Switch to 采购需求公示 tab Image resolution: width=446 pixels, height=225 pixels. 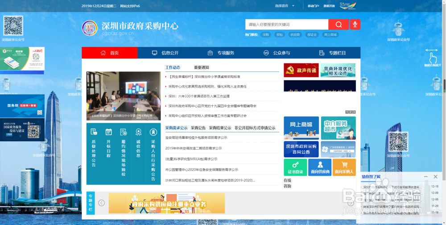[176, 128]
